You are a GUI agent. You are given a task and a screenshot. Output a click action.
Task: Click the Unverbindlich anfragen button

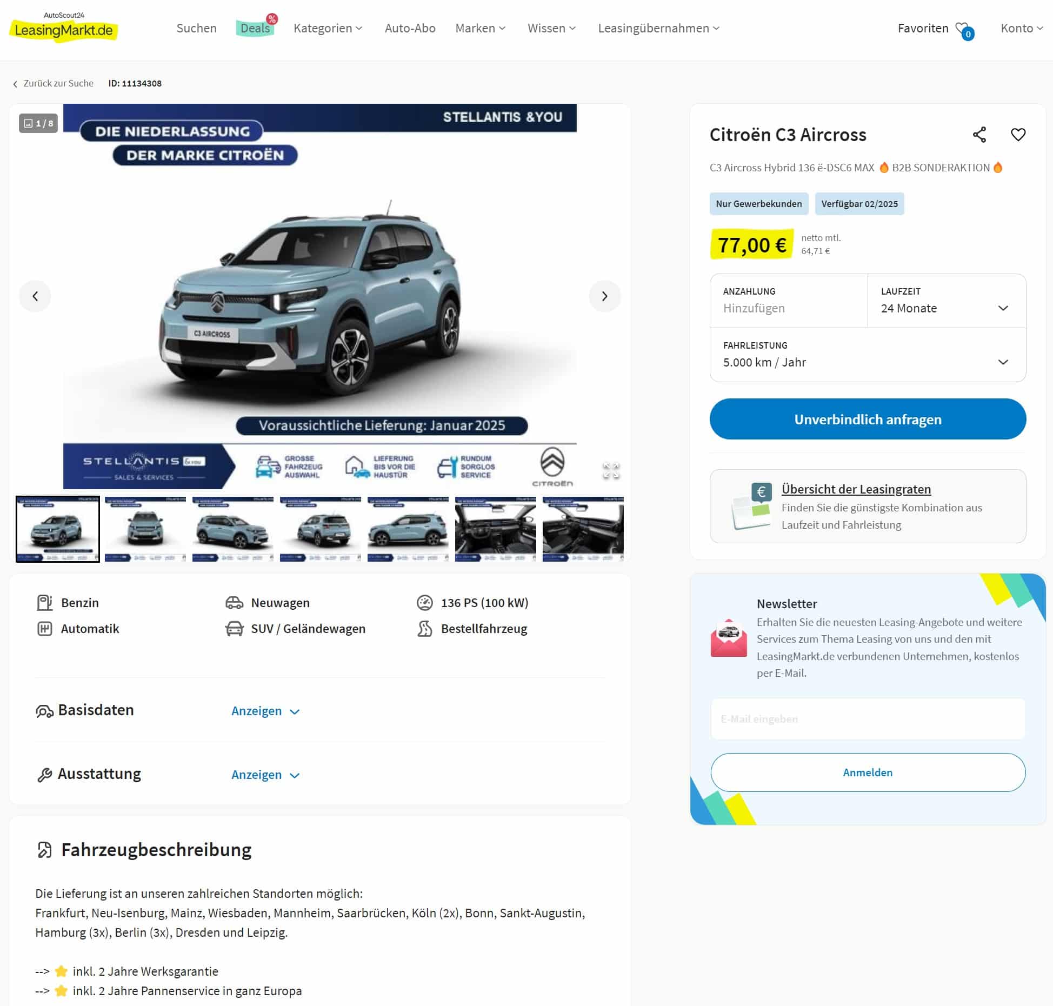[868, 419]
